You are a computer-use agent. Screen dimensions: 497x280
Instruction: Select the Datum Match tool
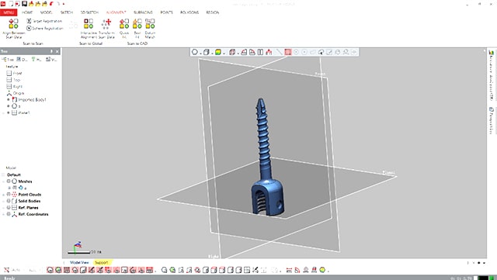pyautogui.click(x=150, y=28)
